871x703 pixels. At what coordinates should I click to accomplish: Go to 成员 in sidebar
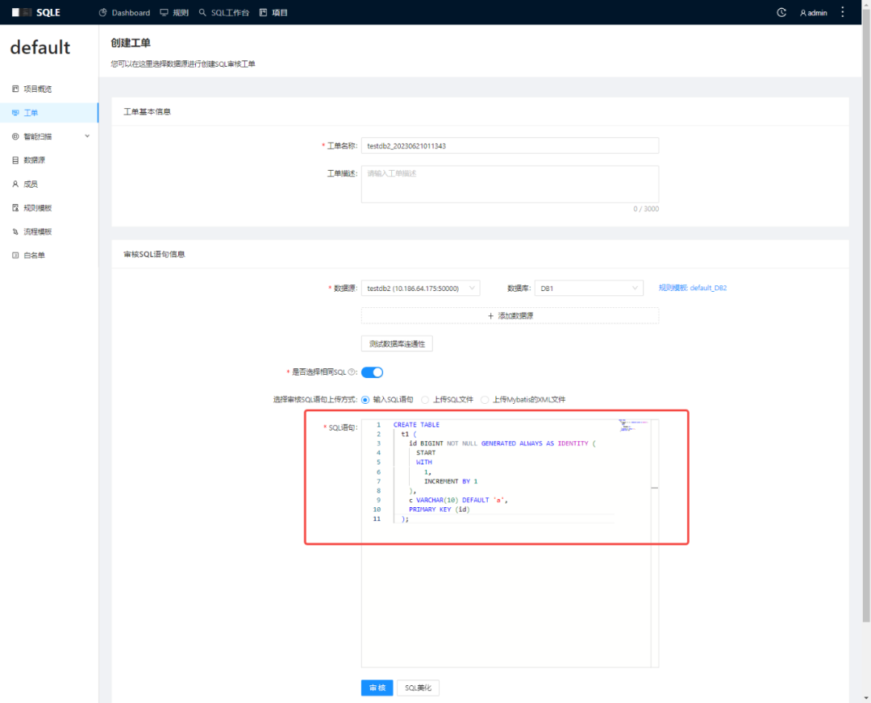click(49, 184)
